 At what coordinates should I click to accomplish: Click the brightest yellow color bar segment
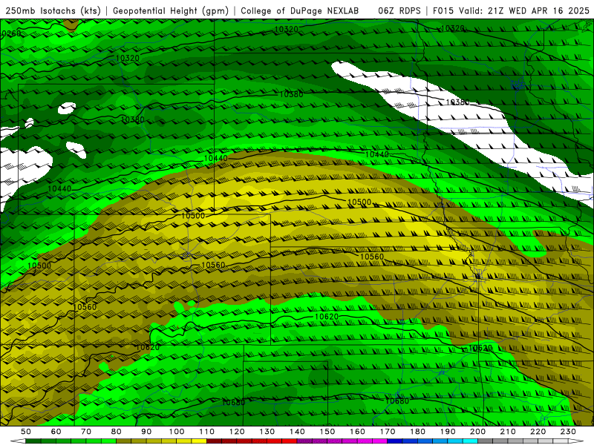(199, 441)
